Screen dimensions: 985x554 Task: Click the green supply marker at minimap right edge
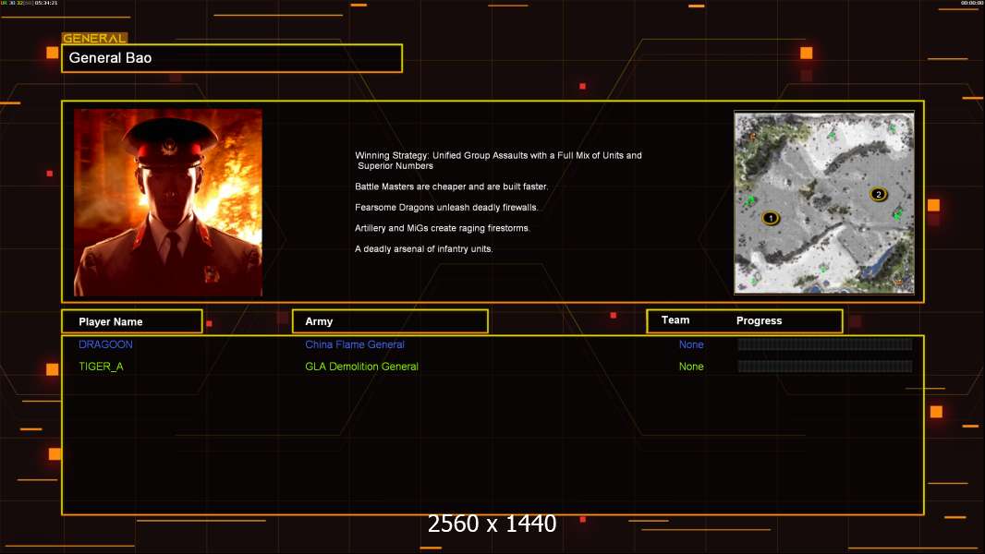pos(897,214)
